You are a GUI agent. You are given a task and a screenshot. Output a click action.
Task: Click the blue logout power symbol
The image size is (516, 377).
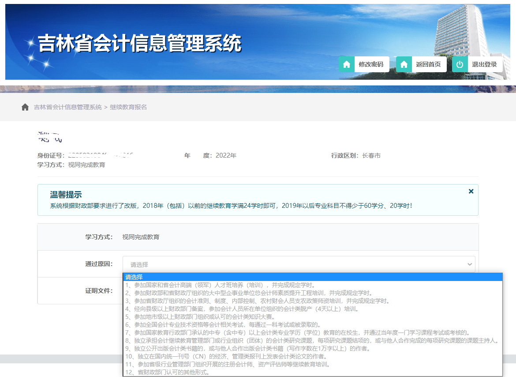point(460,64)
